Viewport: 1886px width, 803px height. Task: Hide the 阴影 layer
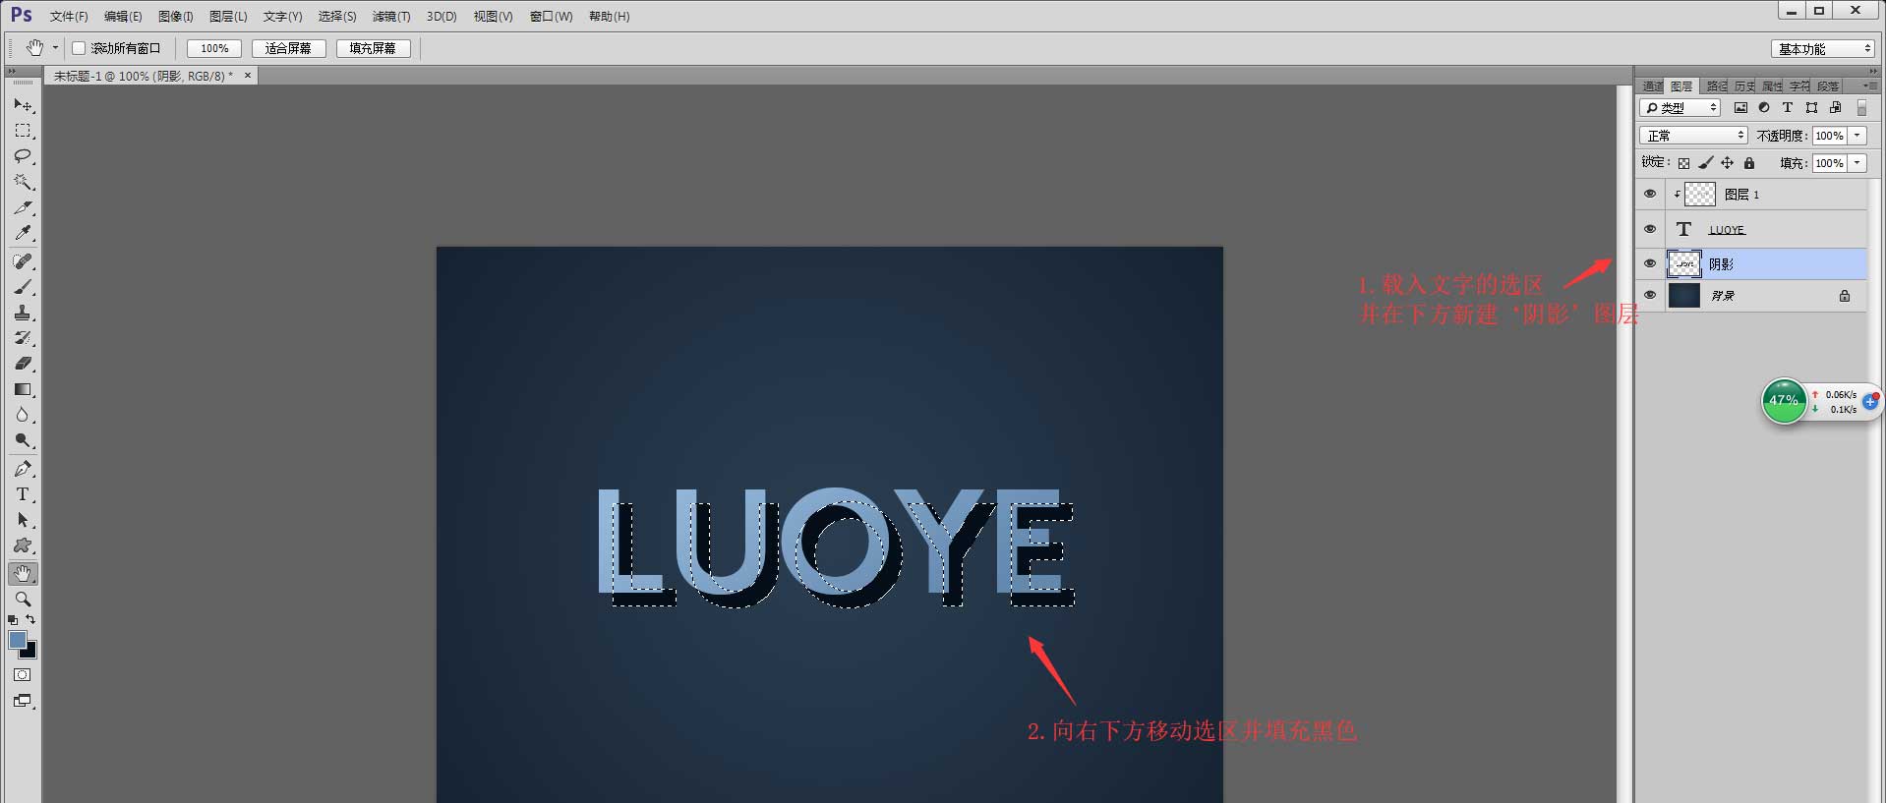[x=1650, y=263]
